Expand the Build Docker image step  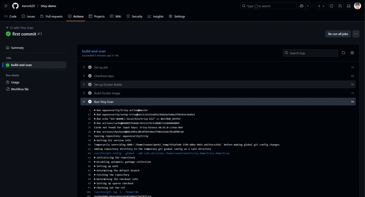click(218, 93)
